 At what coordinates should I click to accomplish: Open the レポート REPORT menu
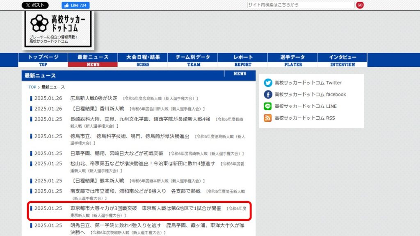click(x=243, y=60)
